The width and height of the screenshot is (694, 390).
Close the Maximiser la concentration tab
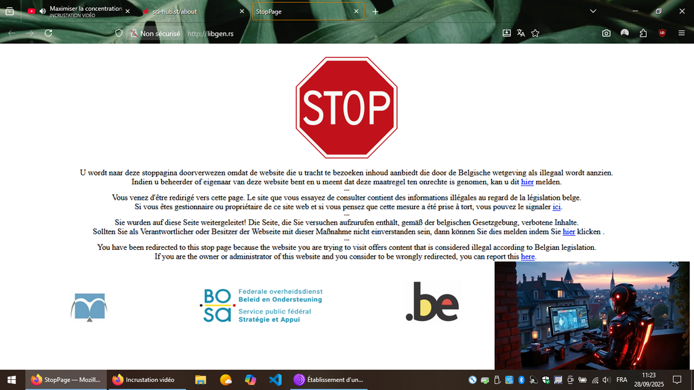tap(127, 12)
